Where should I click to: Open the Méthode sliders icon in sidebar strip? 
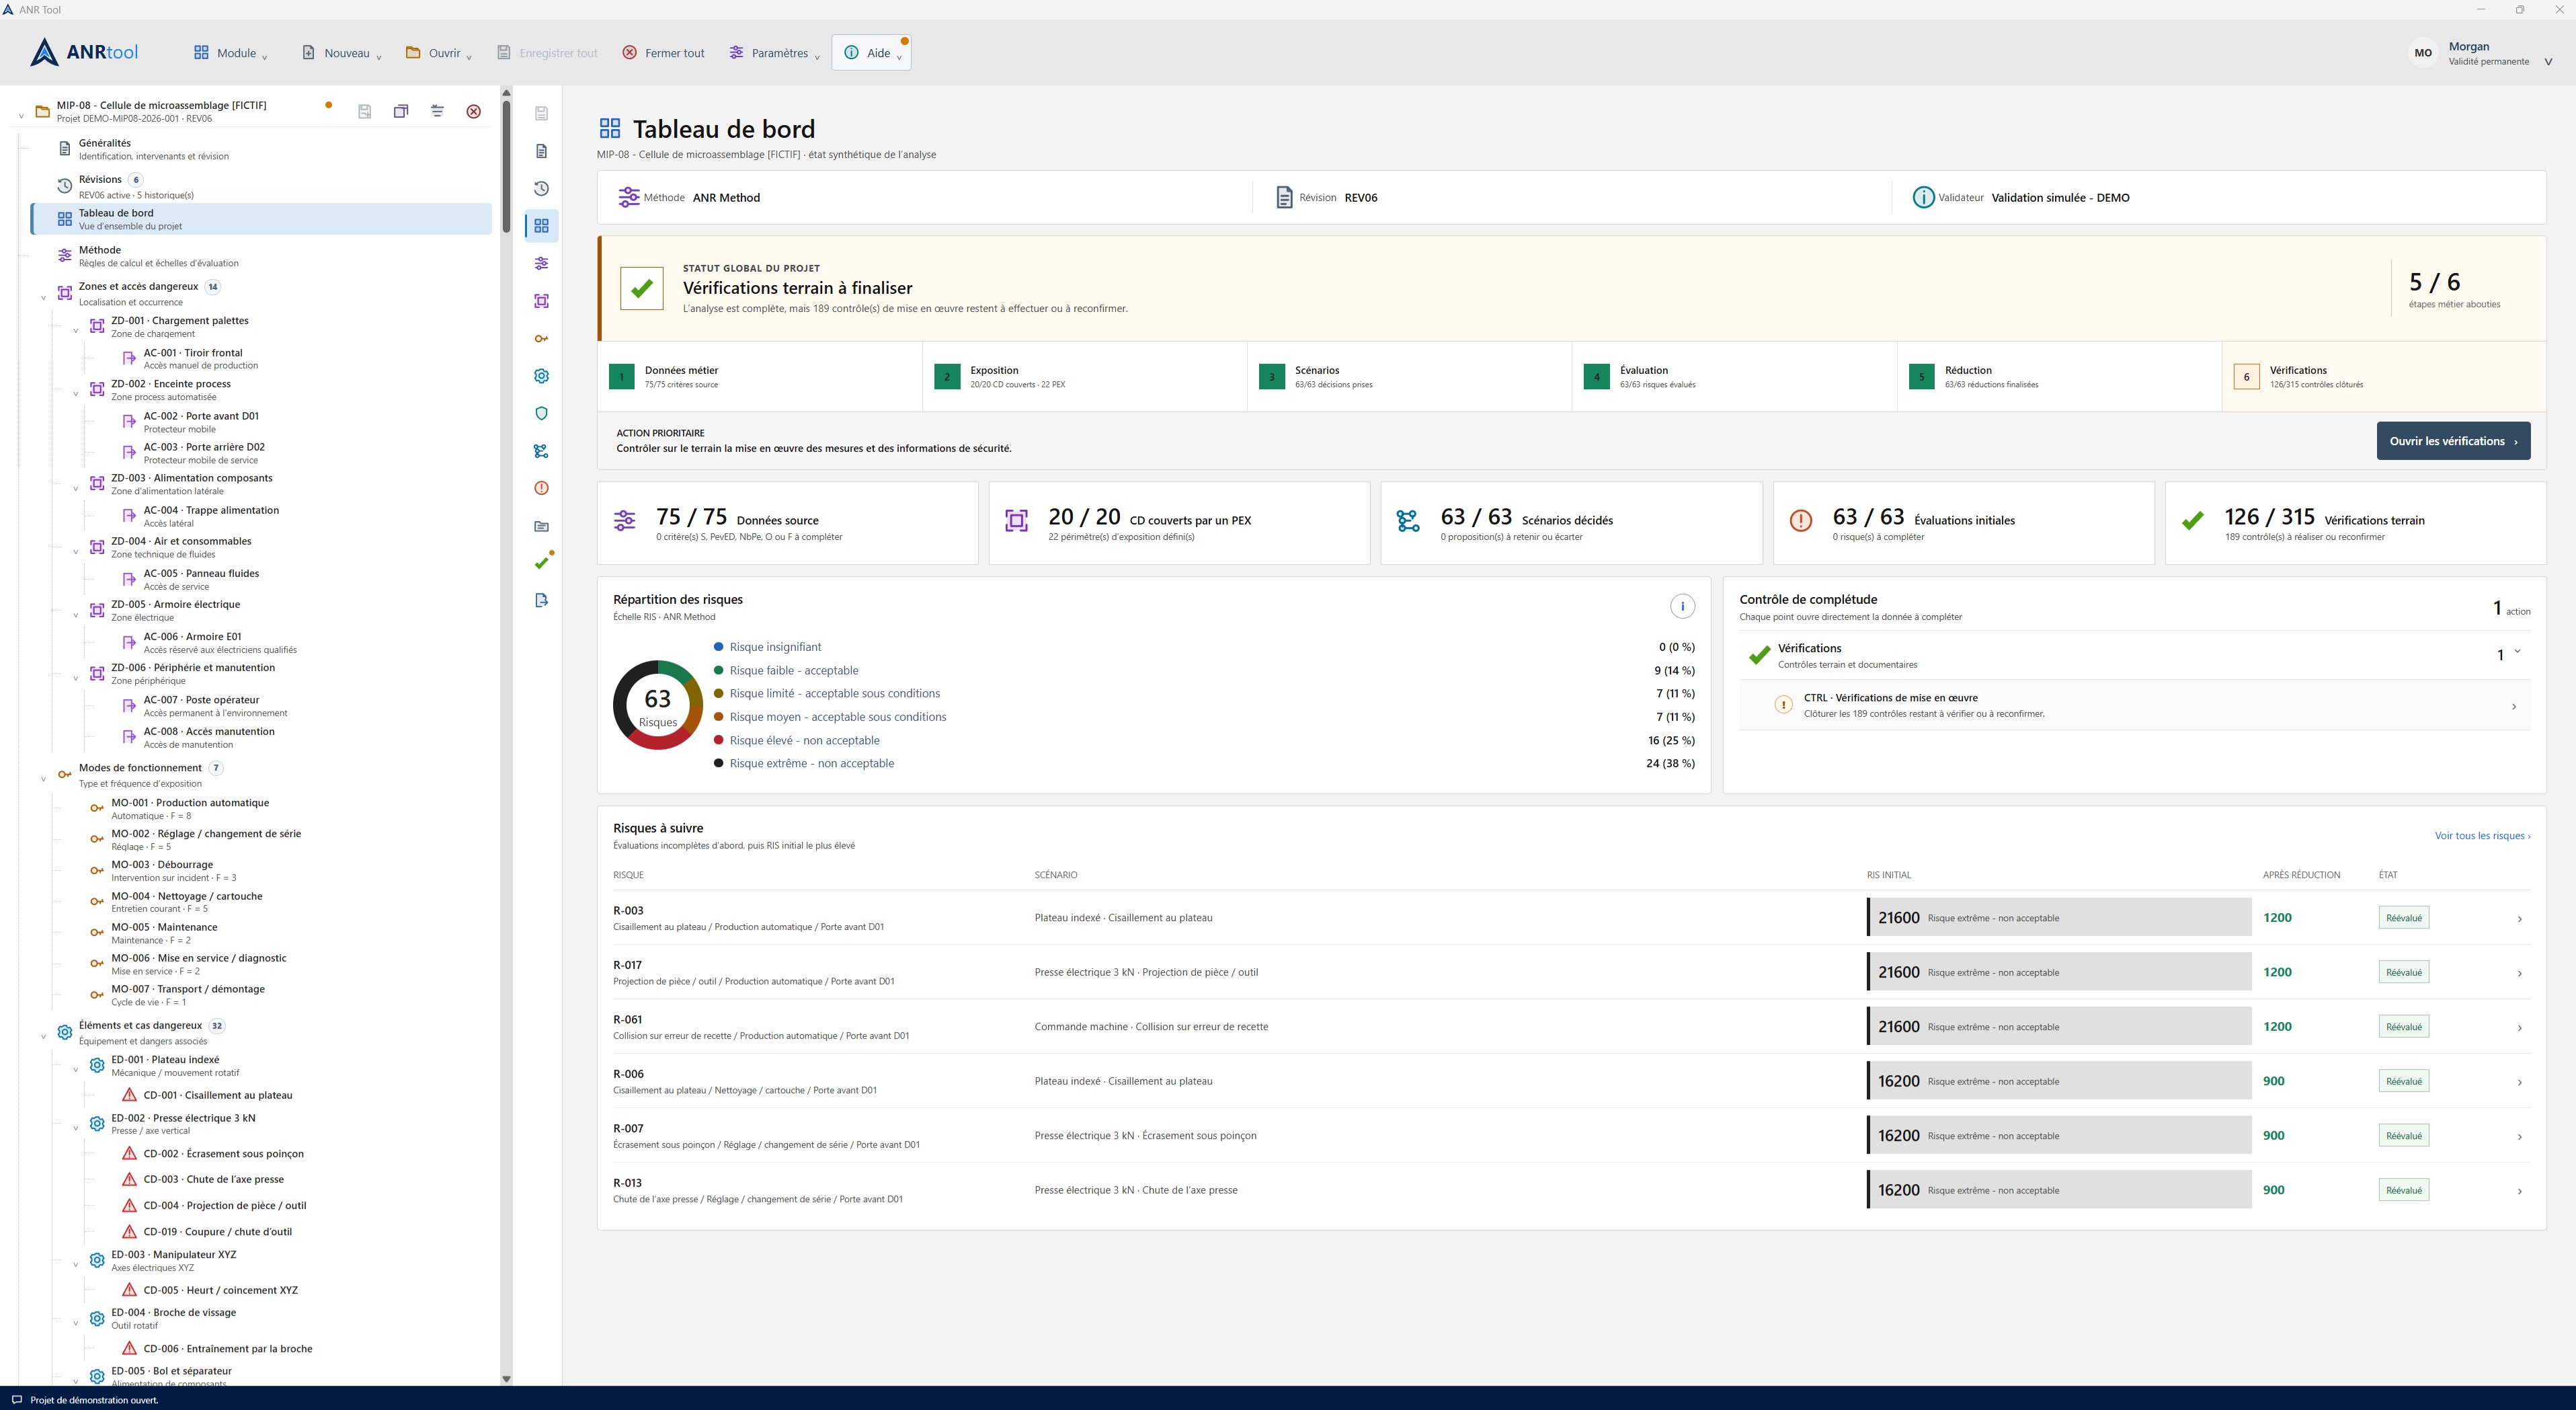(x=541, y=263)
